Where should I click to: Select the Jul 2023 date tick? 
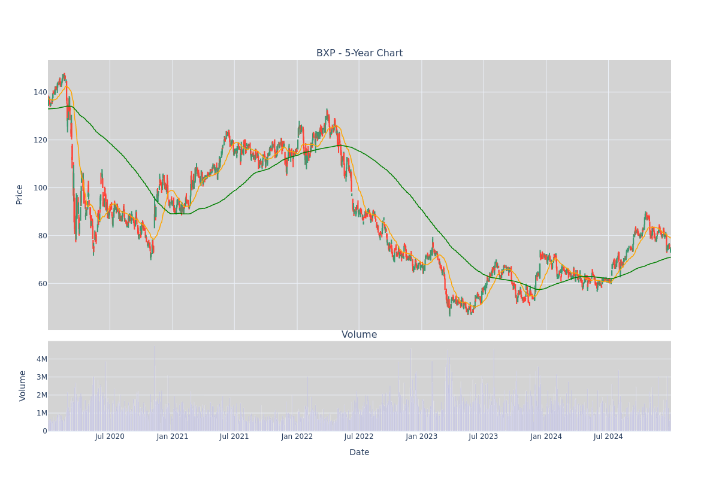[484, 436]
